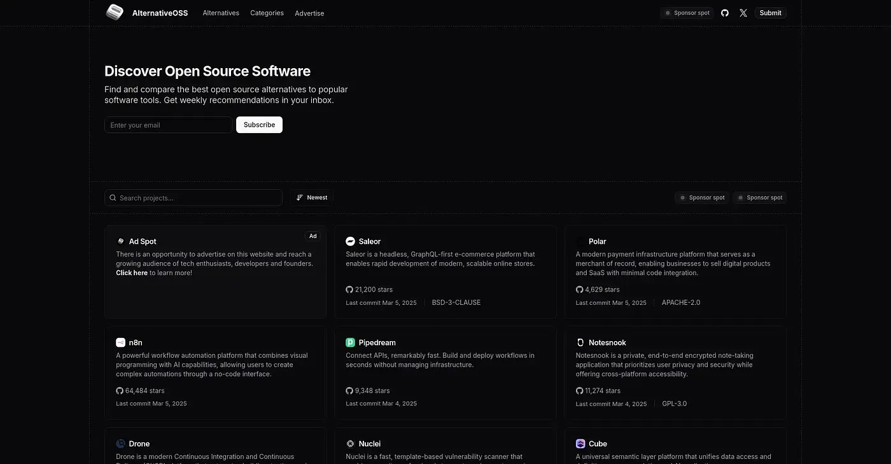Click the Saleor project logo icon
Image resolution: width=891 pixels, height=464 pixels.
coord(350,241)
